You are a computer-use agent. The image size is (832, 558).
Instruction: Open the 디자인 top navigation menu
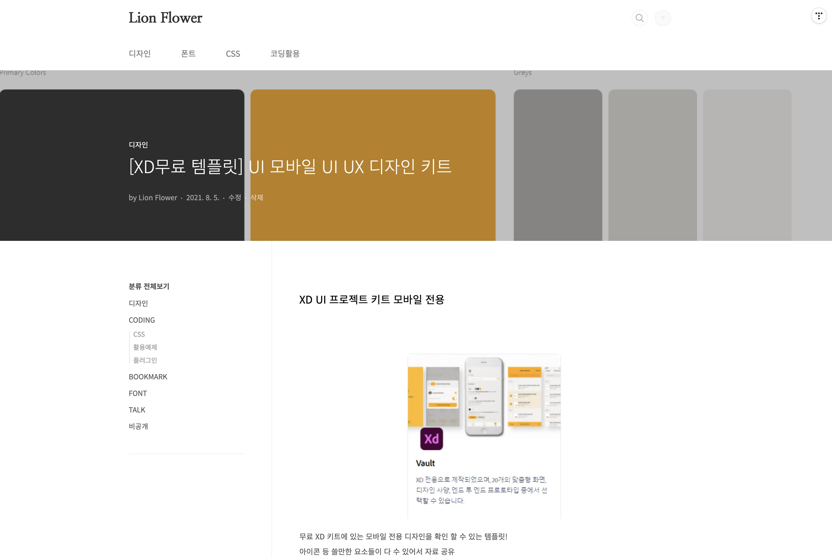140,54
